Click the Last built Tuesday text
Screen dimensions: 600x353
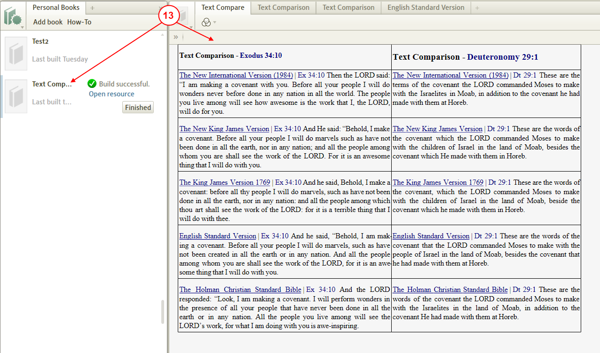[60, 59]
